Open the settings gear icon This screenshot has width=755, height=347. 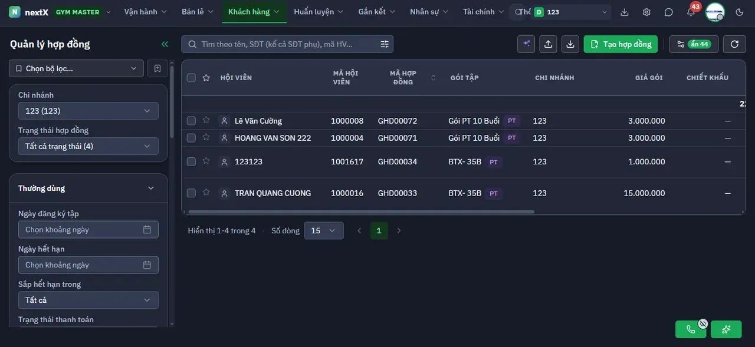[x=646, y=12]
